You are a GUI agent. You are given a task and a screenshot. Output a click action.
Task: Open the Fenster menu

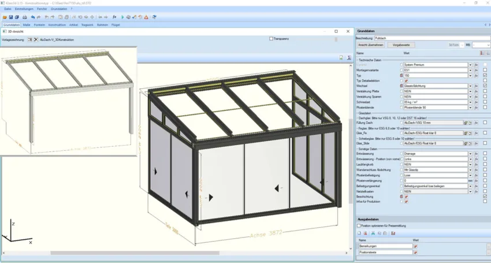click(x=42, y=9)
